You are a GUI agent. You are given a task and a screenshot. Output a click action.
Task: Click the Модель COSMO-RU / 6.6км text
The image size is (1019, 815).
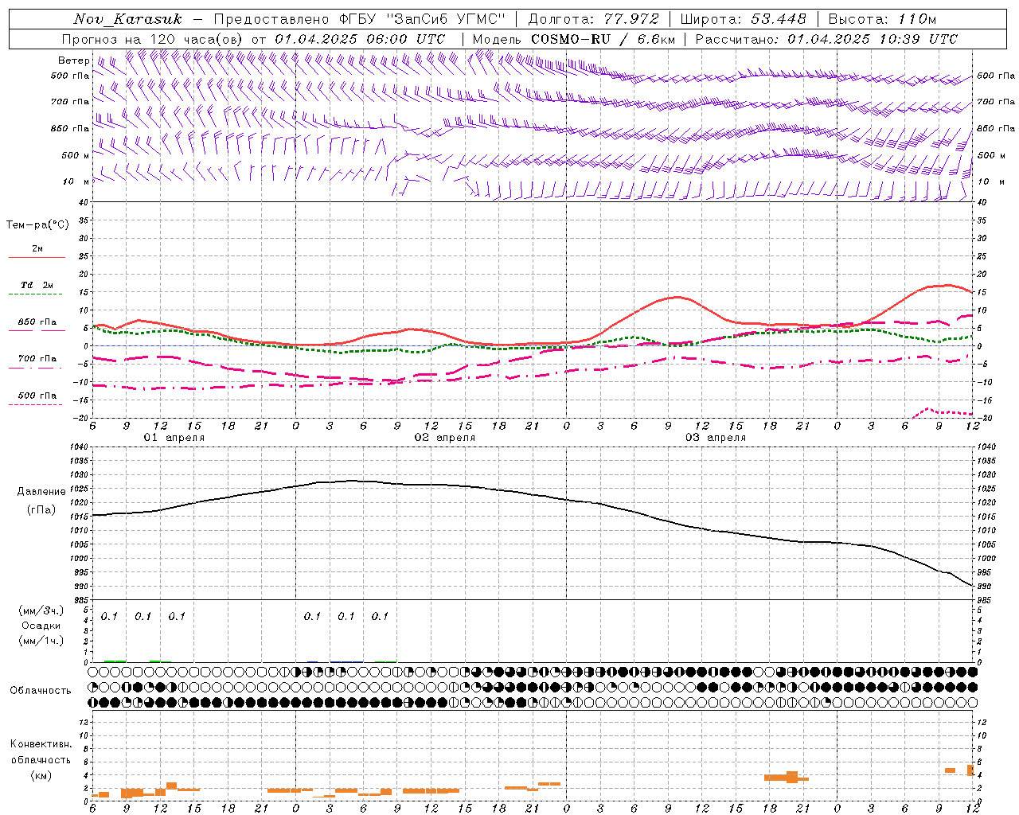click(573, 39)
